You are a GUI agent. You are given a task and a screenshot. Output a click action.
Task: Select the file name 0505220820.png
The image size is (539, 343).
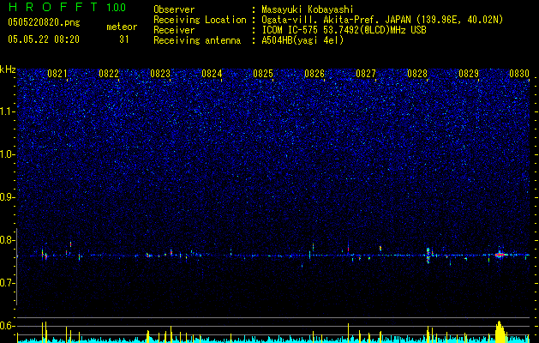click(44, 23)
